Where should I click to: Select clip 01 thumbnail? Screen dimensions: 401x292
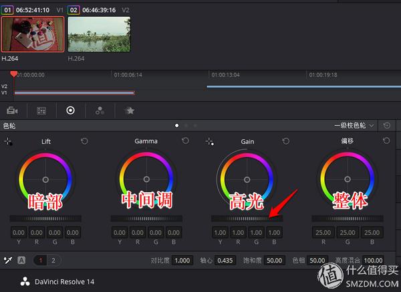(x=33, y=34)
